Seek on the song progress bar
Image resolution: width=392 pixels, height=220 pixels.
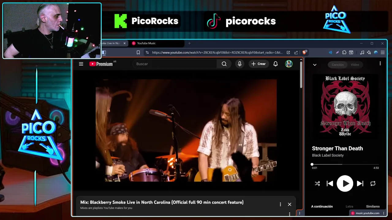click(x=345, y=164)
